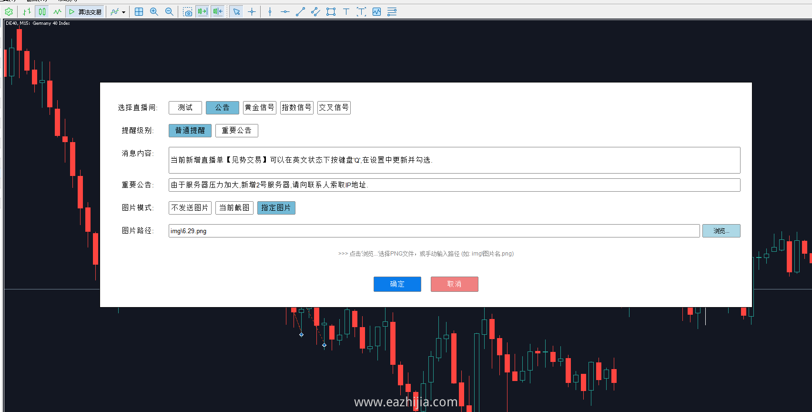The height and width of the screenshot is (412, 812).
Task: Choose 当前截图 image mode
Action: click(234, 208)
